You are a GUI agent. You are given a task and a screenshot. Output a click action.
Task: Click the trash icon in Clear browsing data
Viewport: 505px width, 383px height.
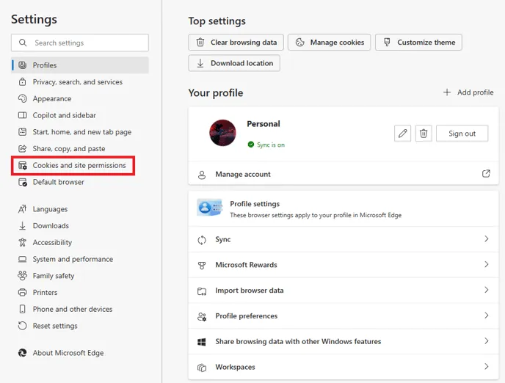pos(200,42)
